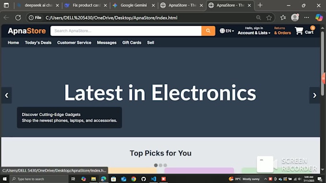
Task: Click the page vertical scrollbar thumb
Action: pyautogui.click(x=323, y=63)
